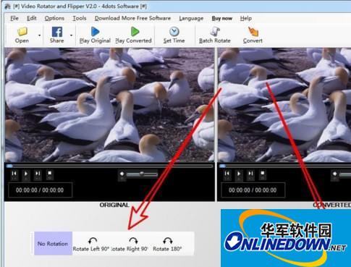Play the original video player
Image resolution: width=351 pixels, height=267 pixels.
point(26,174)
